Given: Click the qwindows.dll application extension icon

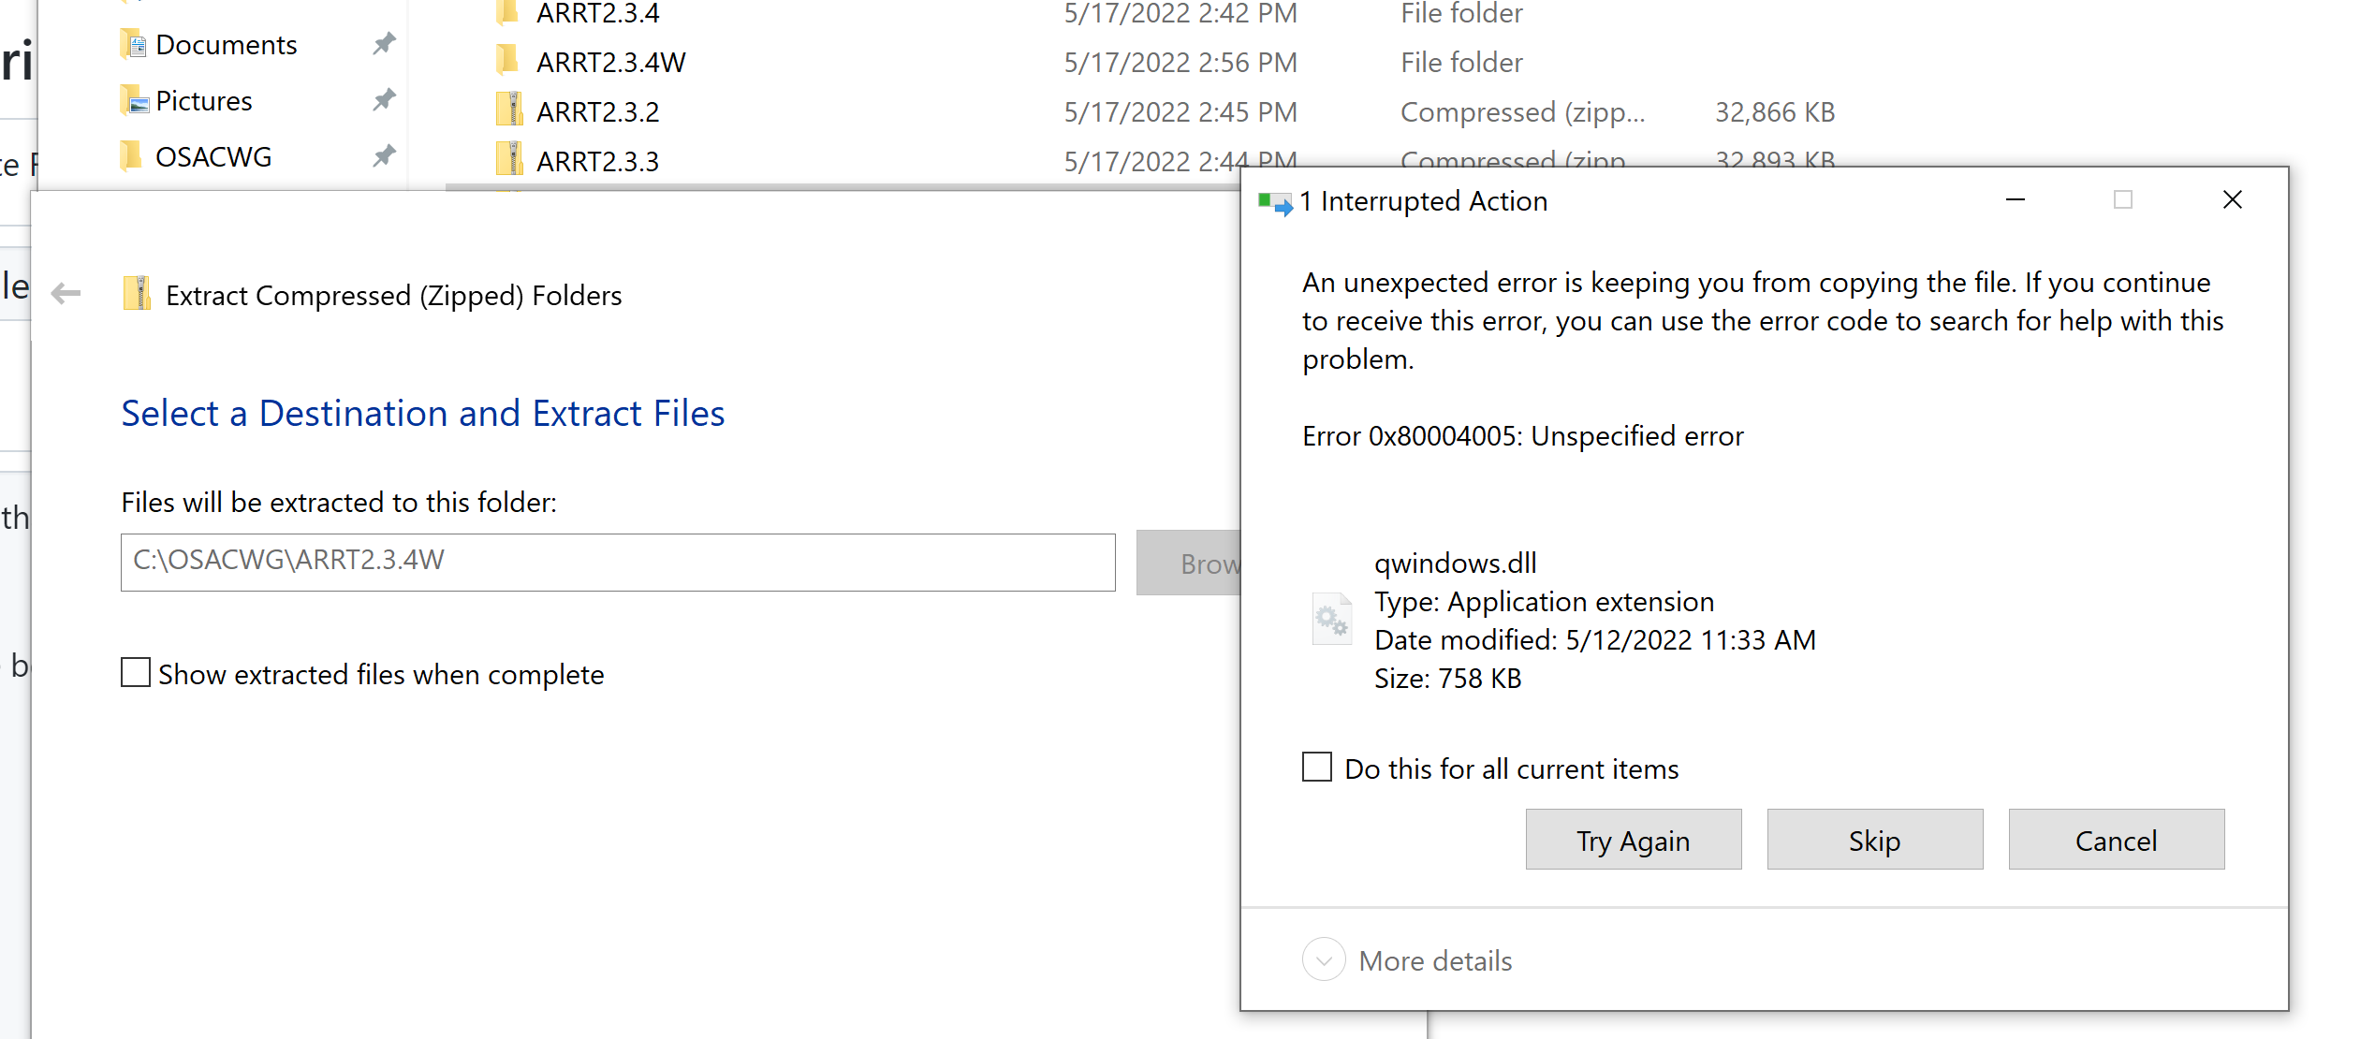Looking at the screenshot, I should click(1331, 618).
